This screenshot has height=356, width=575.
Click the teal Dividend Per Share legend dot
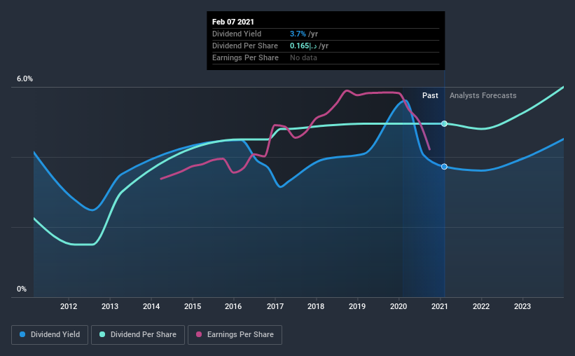pos(102,334)
